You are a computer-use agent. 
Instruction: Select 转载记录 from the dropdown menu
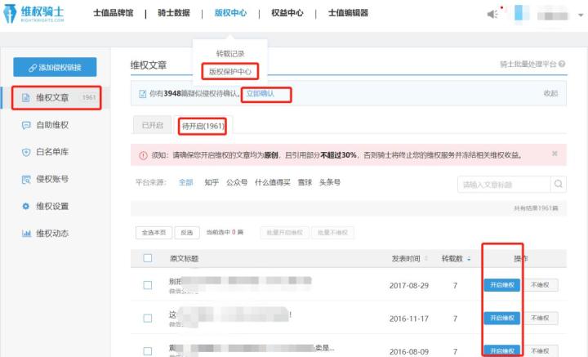coord(229,54)
